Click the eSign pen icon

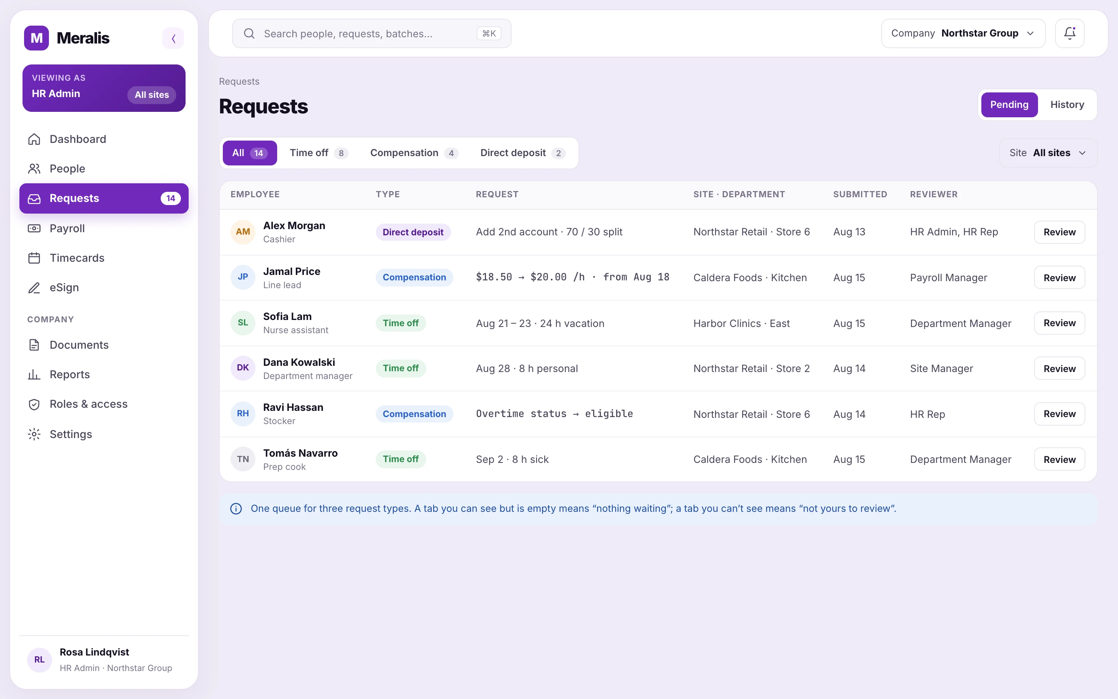[x=34, y=287]
